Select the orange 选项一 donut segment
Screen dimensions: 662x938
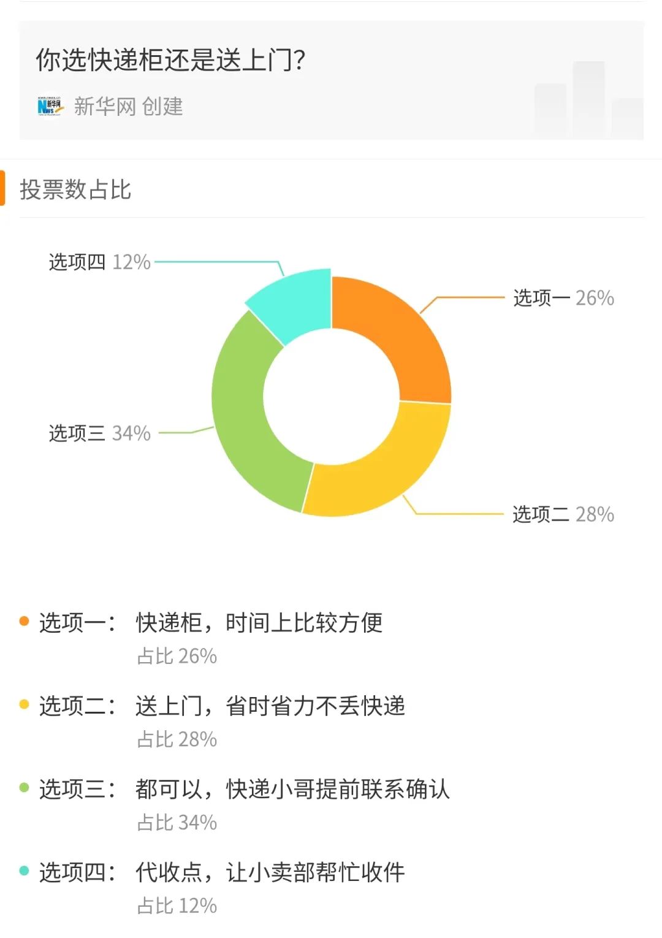[x=403, y=338]
